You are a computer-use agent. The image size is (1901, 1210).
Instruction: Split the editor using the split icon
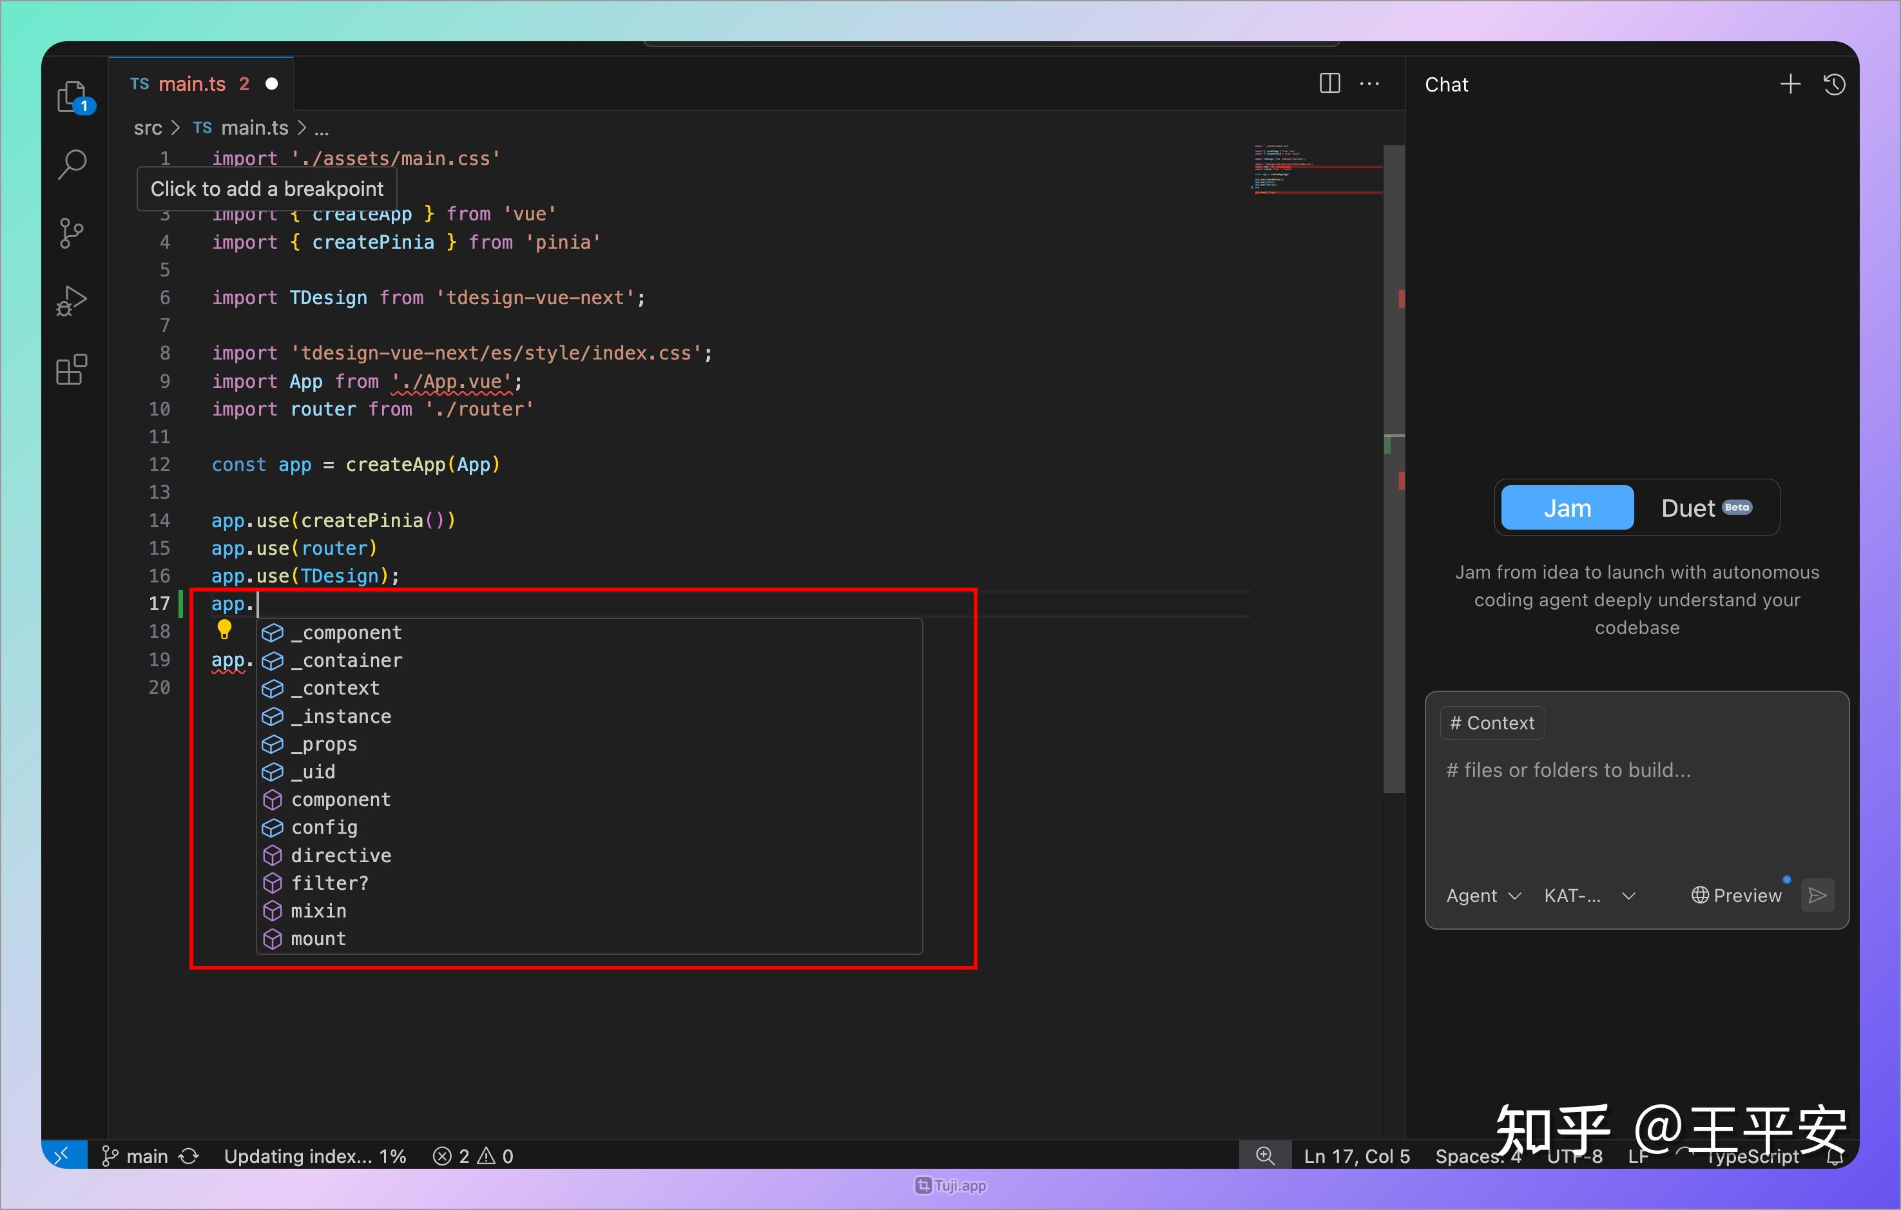point(1329,83)
